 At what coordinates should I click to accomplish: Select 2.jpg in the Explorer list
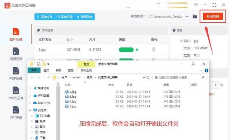pyautogui.click(x=73, y=92)
